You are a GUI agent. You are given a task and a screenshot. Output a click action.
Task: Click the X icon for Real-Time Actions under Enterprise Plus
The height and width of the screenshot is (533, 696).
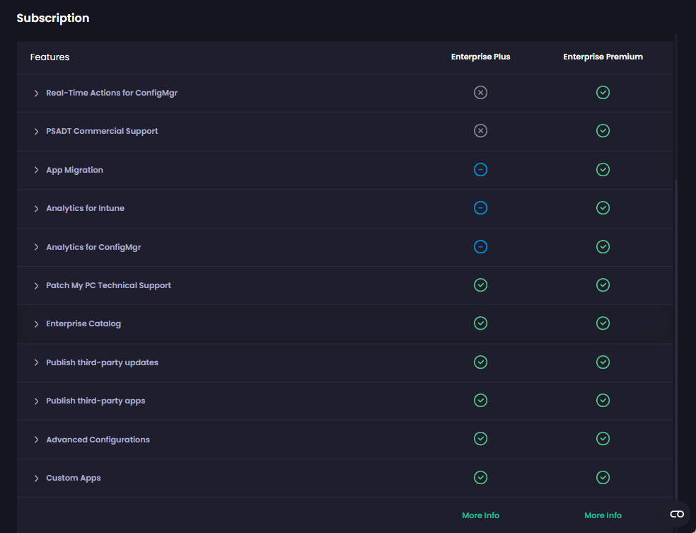[x=480, y=93]
